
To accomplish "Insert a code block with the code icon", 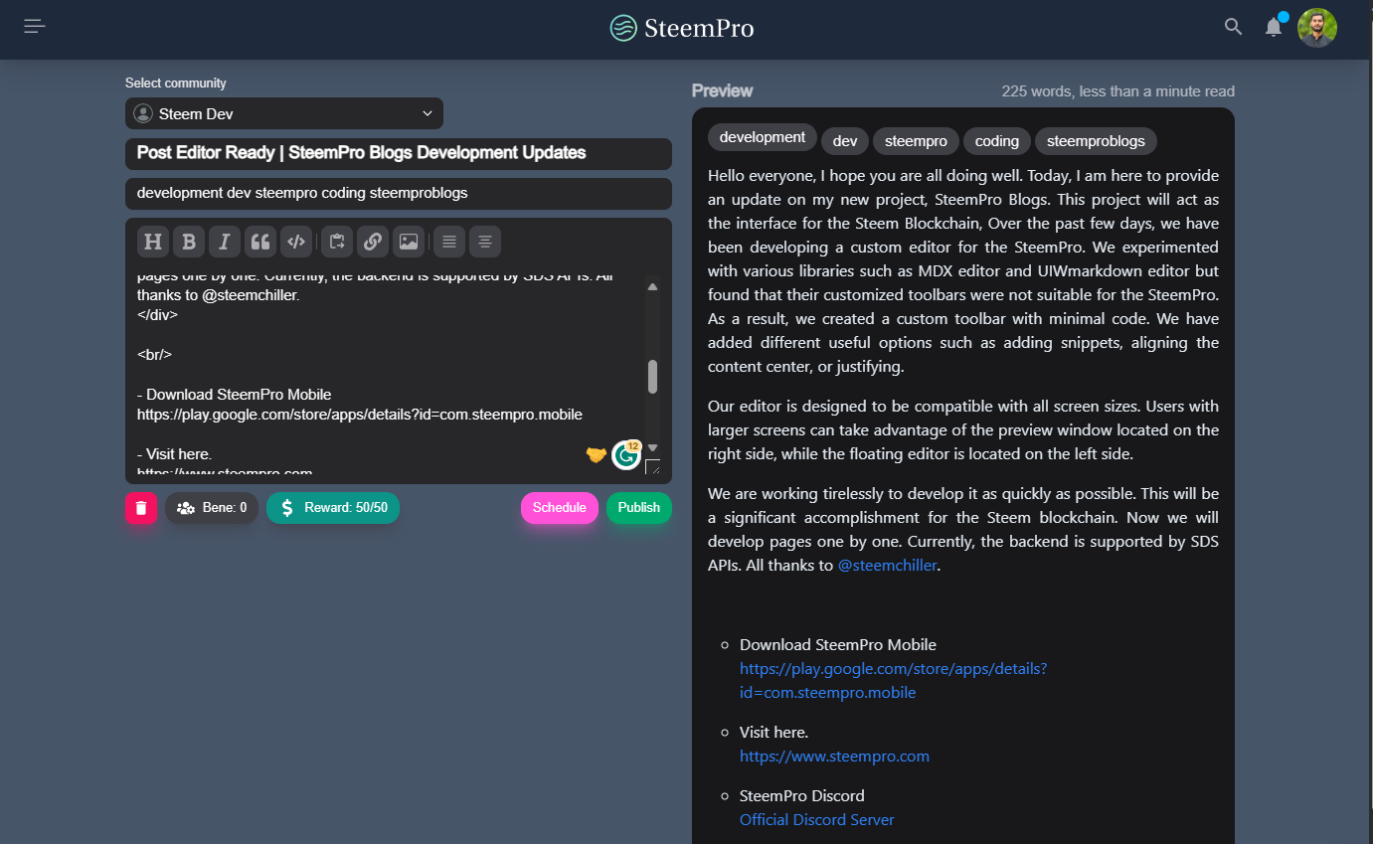I will pyautogui.click(x=296, y=242).
